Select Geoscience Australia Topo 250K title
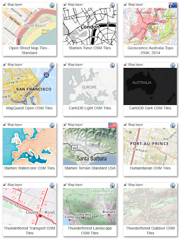 [x=150, y=50]
